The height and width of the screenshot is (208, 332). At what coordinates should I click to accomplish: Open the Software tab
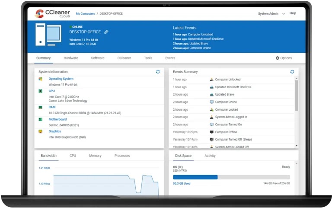click(x=98, y=58)
